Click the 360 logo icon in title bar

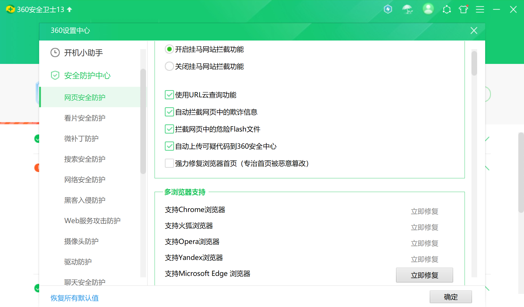(10, 9)
